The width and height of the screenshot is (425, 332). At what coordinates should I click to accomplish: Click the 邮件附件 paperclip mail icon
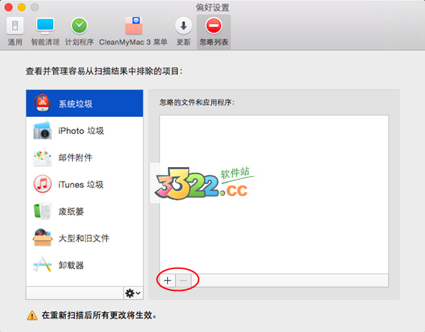tap(42, 157)
